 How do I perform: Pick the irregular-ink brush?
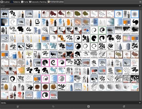click(x=102, y=46)
